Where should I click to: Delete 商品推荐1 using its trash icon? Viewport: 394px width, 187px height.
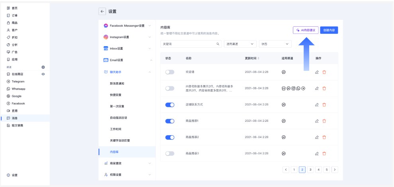324,121
